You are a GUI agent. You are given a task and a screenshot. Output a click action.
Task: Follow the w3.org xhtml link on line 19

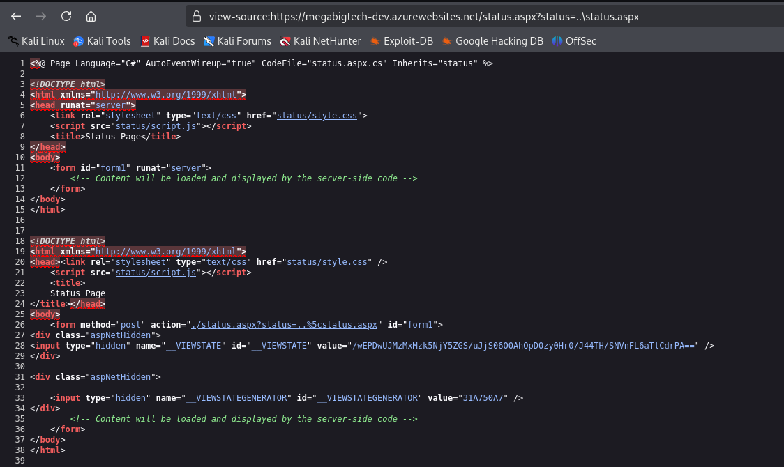[x=166, y=251]
